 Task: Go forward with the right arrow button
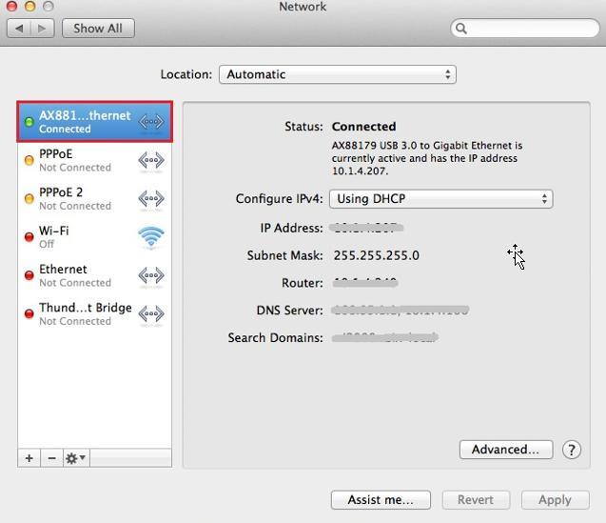42,29
